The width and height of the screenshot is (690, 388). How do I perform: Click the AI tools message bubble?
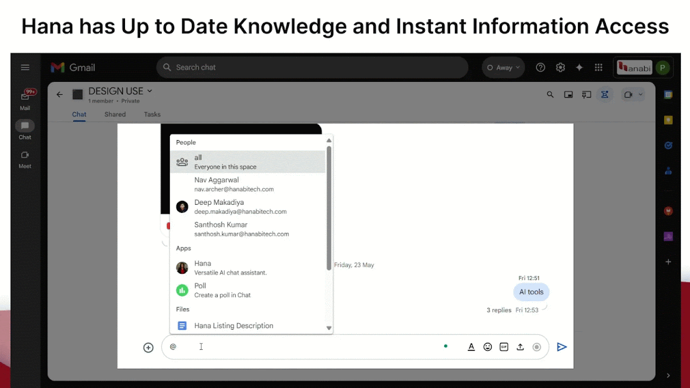pos(532,292)
